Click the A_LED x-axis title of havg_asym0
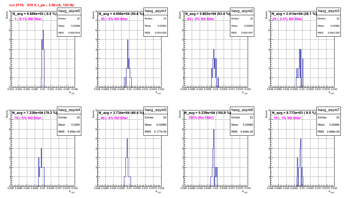Viewport: 346px width, 198px height. tap(72, 93)
